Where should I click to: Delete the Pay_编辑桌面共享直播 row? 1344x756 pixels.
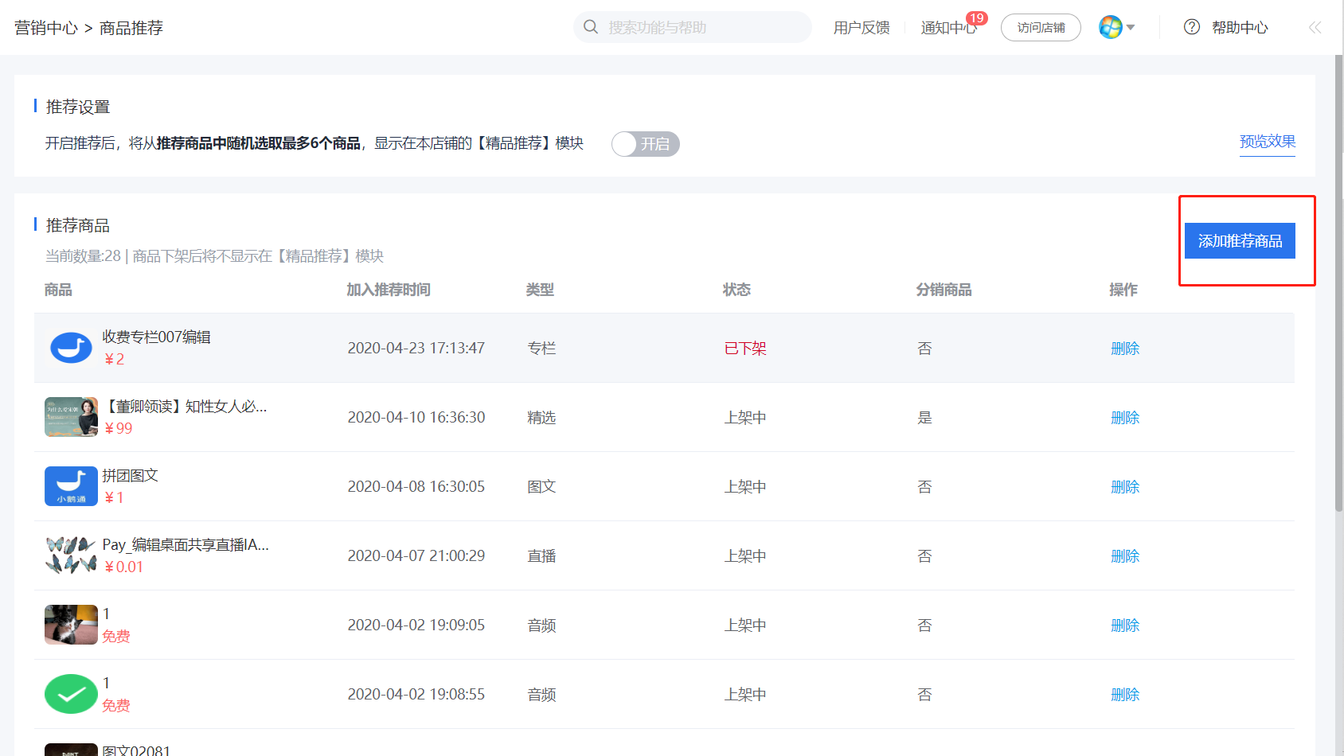(1125, 556)
